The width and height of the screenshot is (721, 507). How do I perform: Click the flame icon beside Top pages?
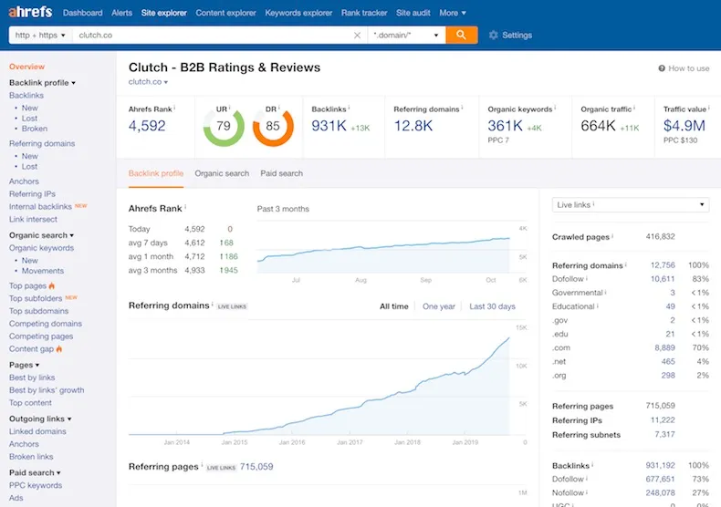51,285
